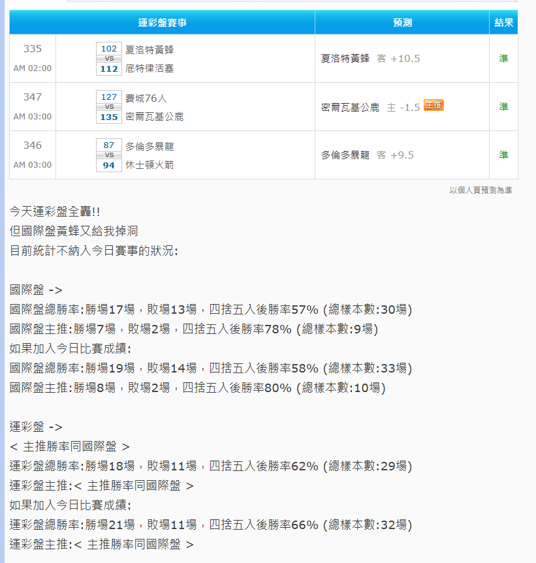Image resolution: width=536 pixels, height=563 pixels.
Task: Open the 密爾瓦基公鹿 team in the matchup column
Action: 155,117
